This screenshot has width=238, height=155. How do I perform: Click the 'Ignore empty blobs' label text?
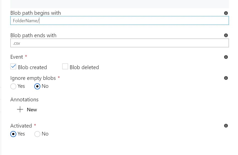tap(33, 78)
